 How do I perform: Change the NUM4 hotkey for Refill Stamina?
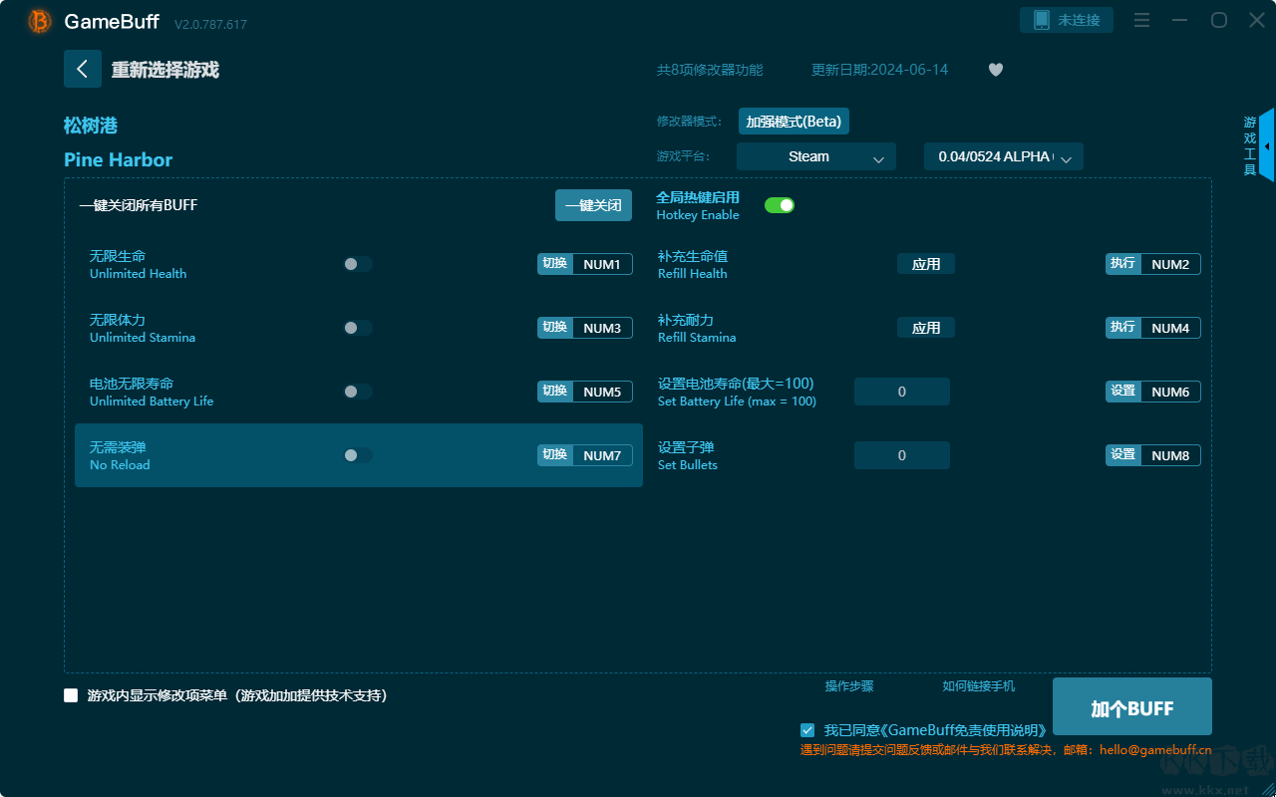[1170, 328]
